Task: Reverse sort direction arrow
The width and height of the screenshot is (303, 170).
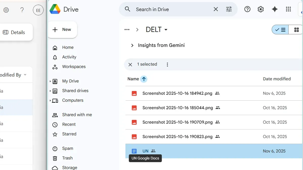Action: coord(144,79)
